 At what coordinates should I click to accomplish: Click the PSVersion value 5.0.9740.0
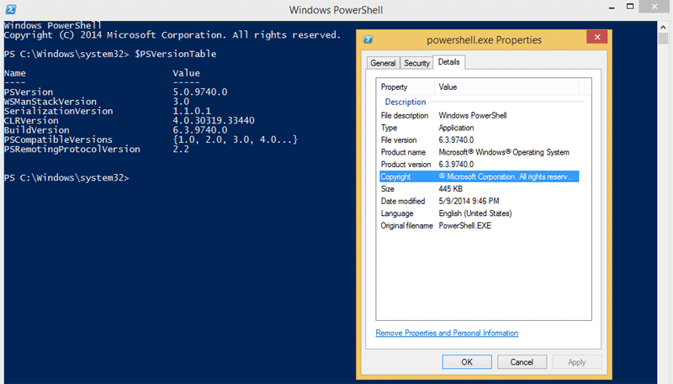tap(200, 92)
